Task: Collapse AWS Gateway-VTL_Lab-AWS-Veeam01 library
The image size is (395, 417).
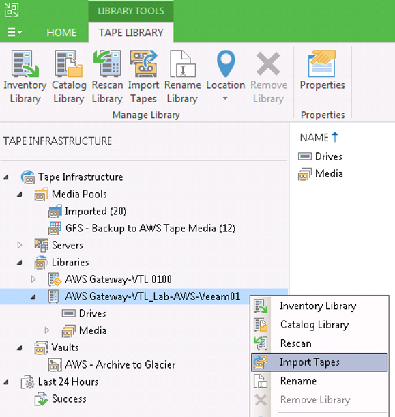Action: (33, 297)
